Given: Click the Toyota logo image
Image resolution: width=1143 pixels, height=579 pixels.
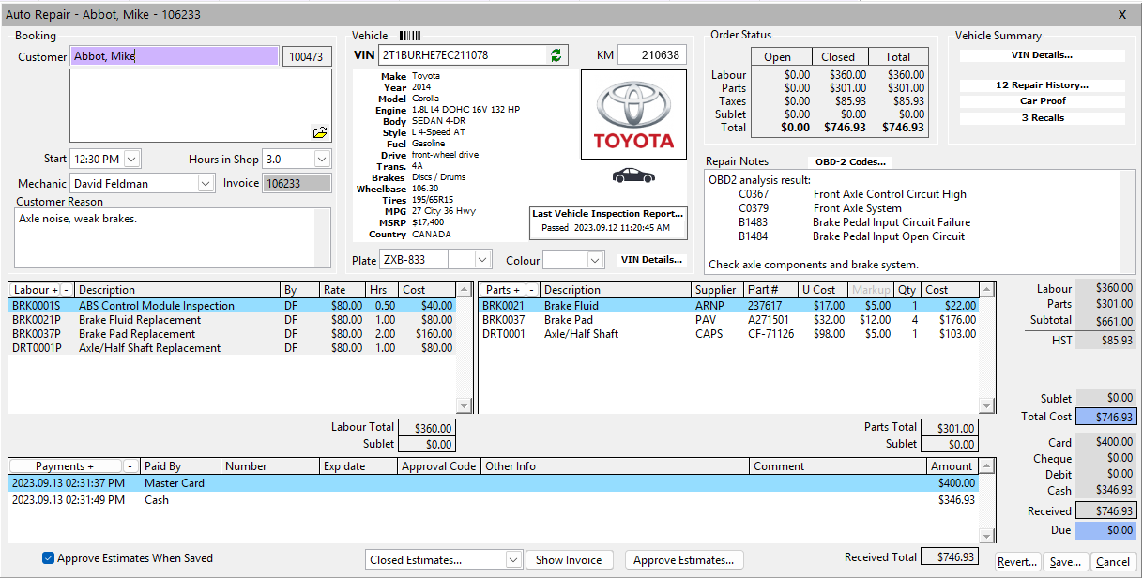Looking at the screenshot, I should pos(633,115).
